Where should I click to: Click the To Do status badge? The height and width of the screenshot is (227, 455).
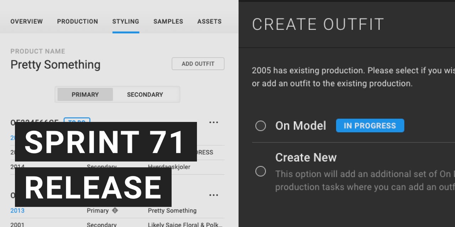point(77,121)
